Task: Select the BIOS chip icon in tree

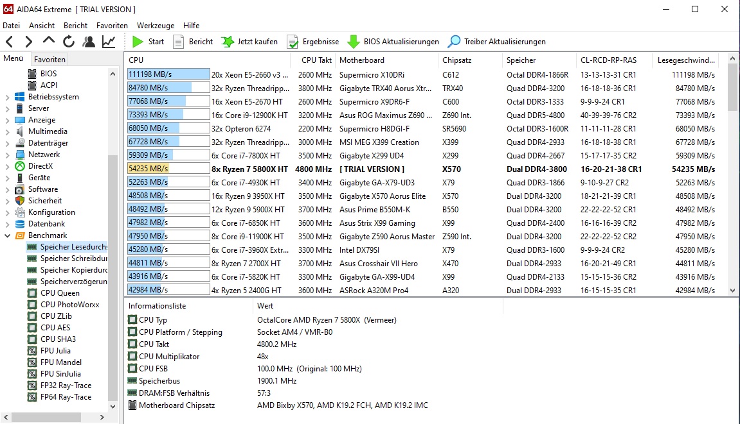Action: (32, 74)
